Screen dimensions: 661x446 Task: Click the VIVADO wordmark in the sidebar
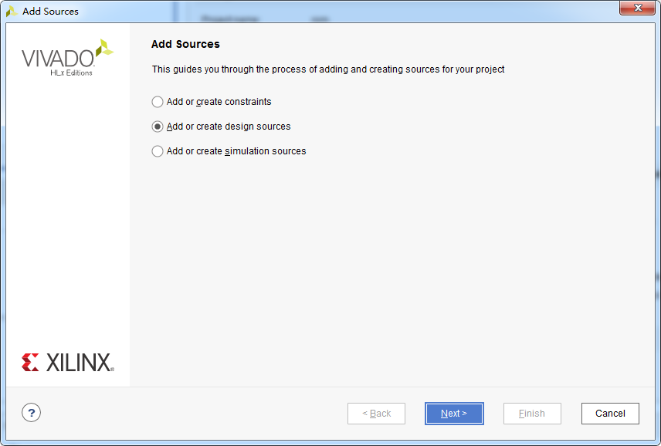point(57,59)
